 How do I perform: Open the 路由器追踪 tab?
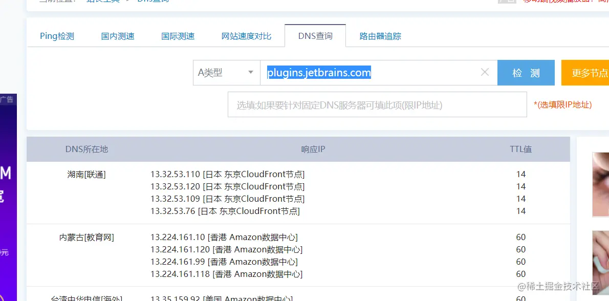coord(380,36)
